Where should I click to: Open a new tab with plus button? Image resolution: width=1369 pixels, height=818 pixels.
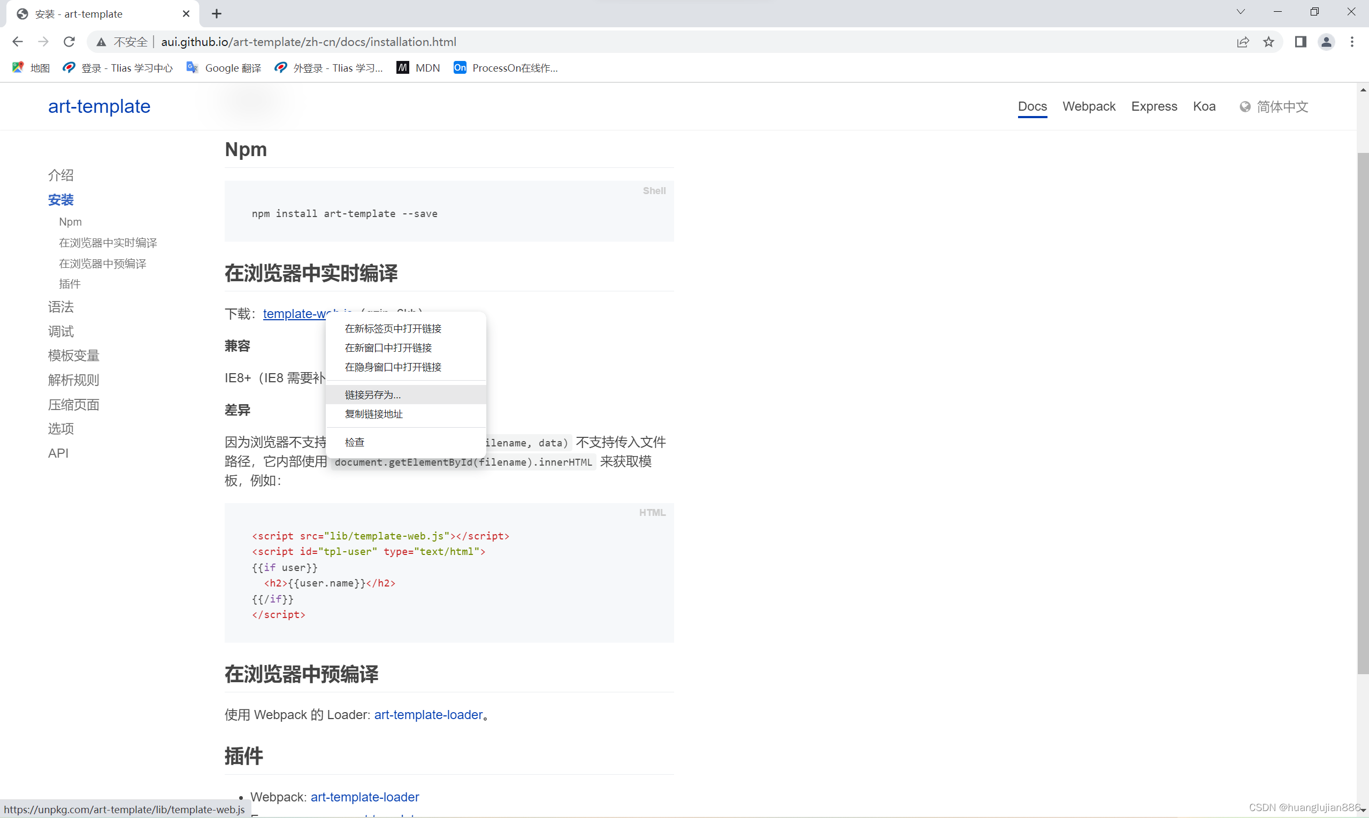pos(216,14)
